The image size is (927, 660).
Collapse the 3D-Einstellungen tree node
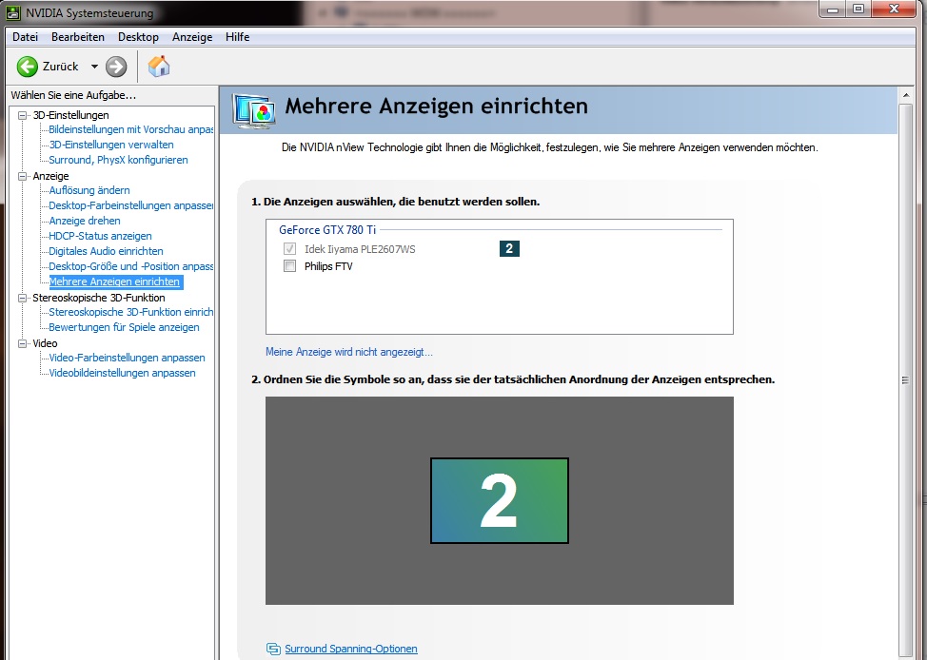(23, 115)
